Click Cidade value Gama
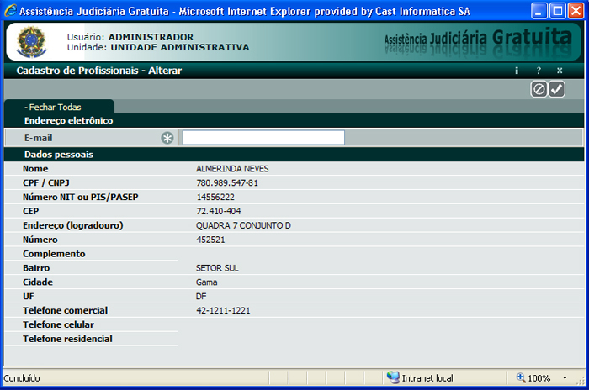This screenshot has height=390, width=589. pyautogui.click(x=206, y=282)
